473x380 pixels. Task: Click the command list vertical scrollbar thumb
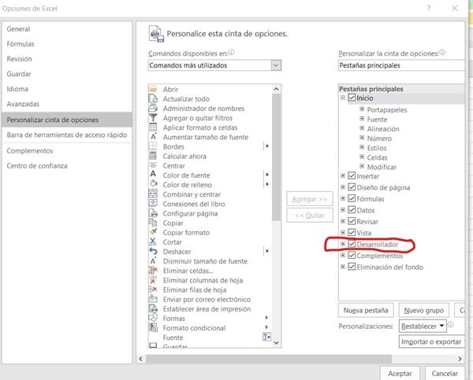coord(276,157)
